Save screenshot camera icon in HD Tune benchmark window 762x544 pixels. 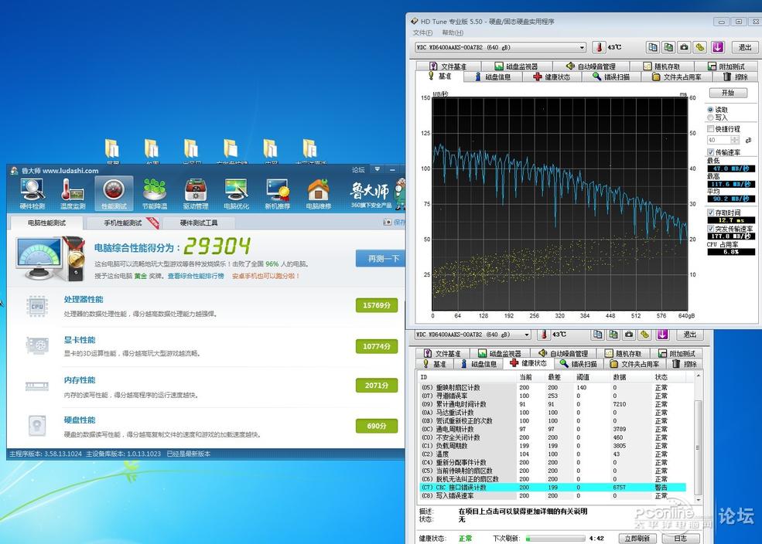(684, 47)
